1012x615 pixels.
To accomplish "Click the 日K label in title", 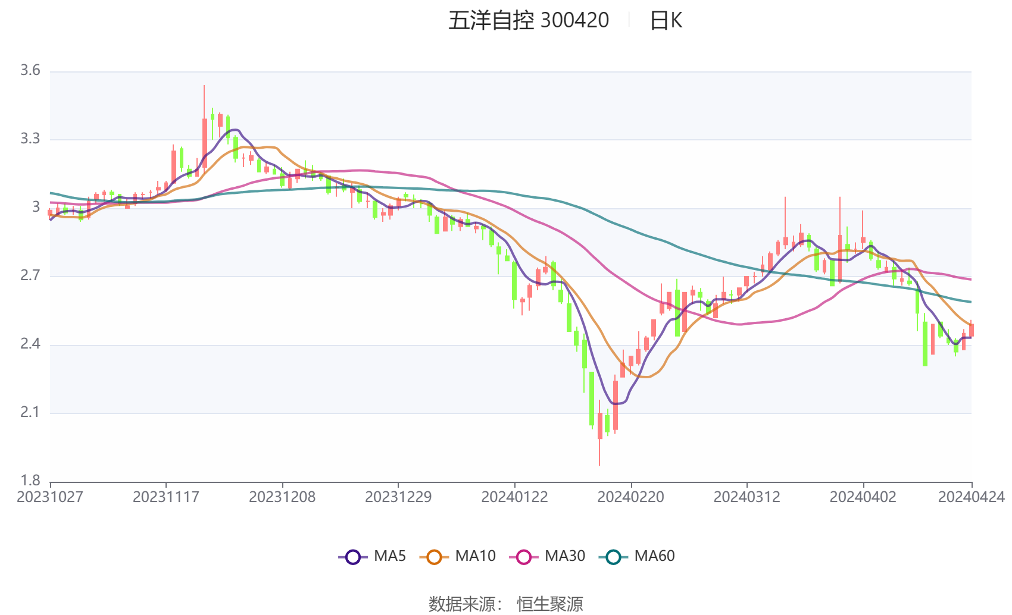I will pyautogui.click(x=666, y=21).
